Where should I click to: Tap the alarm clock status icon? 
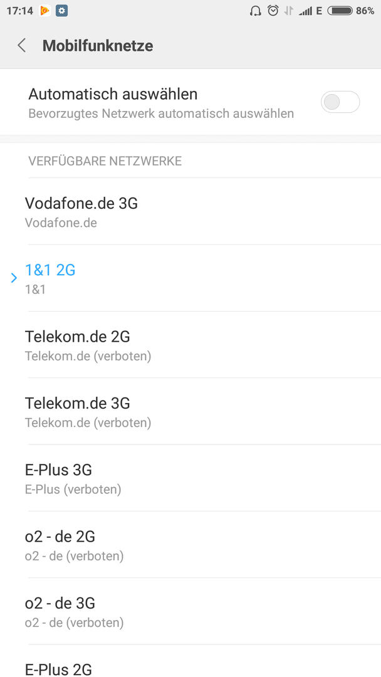point(273,11)
